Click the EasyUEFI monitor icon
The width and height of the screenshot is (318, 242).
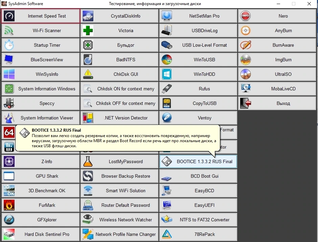pos(167,205)
